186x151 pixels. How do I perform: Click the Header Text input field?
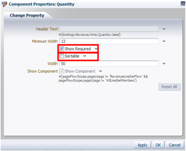pos(109,29)
